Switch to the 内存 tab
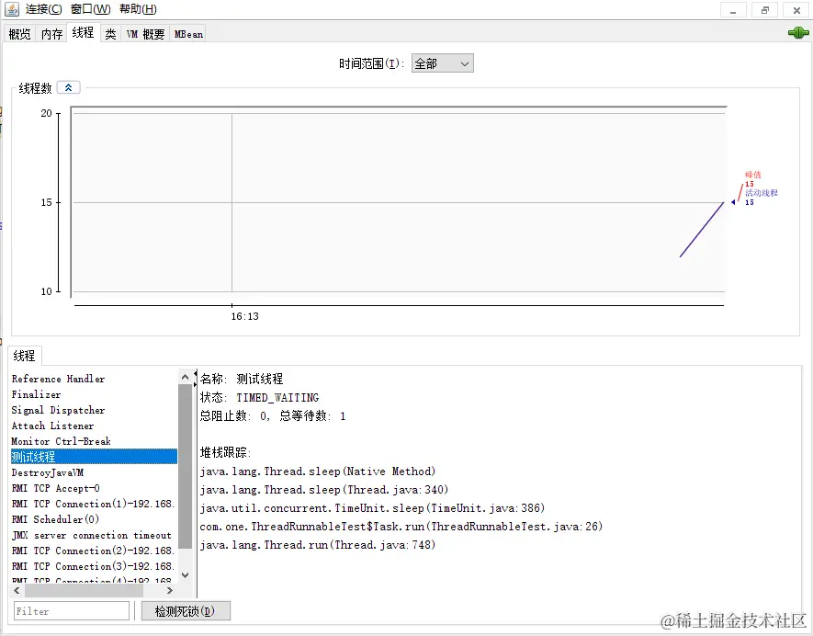 point(51,34)
